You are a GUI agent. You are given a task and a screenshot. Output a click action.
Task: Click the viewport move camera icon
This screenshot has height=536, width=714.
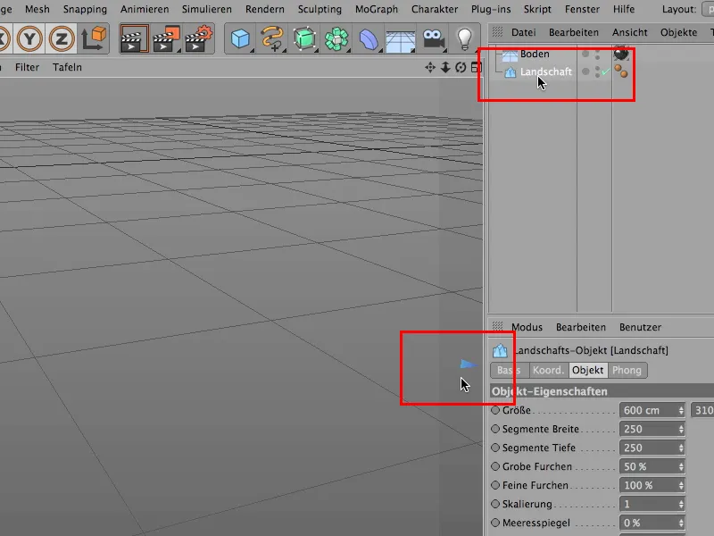(430, 68)
